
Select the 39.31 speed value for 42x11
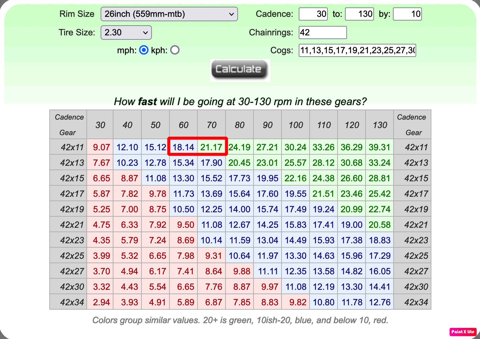pyautogui.click(x=379, y=147)
